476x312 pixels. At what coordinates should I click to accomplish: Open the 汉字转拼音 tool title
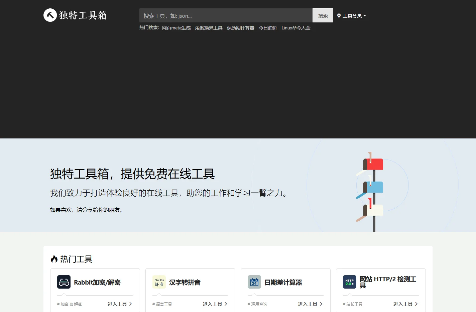pos(185,282)
